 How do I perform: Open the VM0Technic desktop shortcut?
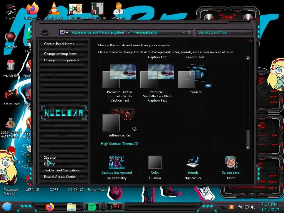tap(118, 11)
